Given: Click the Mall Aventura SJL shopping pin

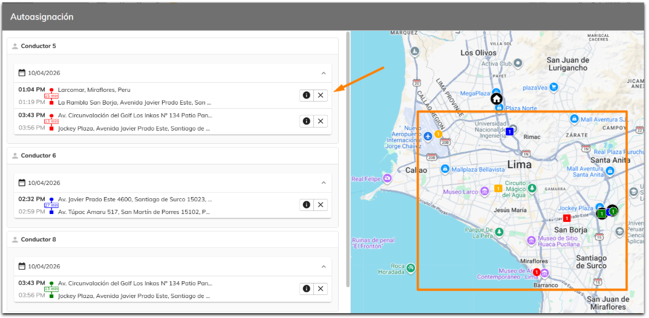Looking at the screenshot, I should click(x=574, y=119).
